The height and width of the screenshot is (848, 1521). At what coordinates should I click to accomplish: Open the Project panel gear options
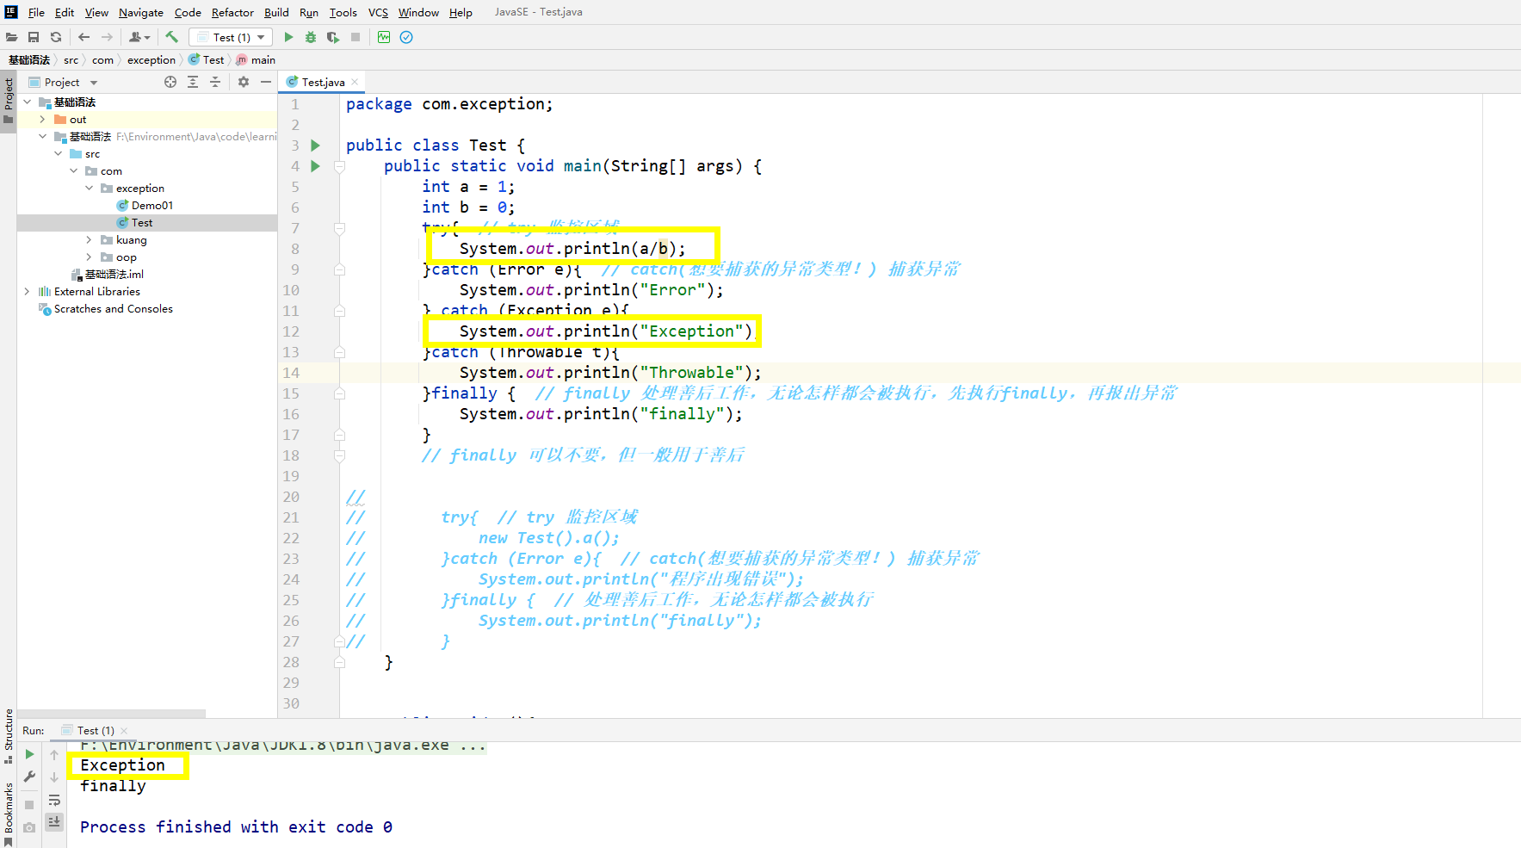click(244, 82)
